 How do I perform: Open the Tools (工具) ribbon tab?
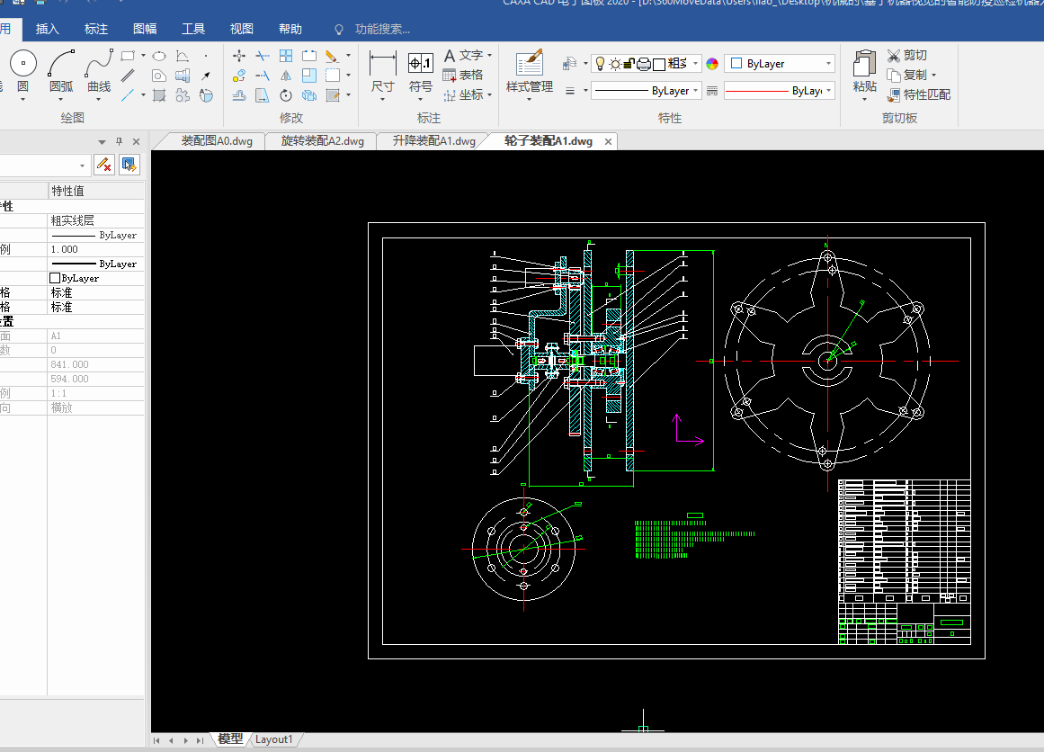tap(193, 29)
